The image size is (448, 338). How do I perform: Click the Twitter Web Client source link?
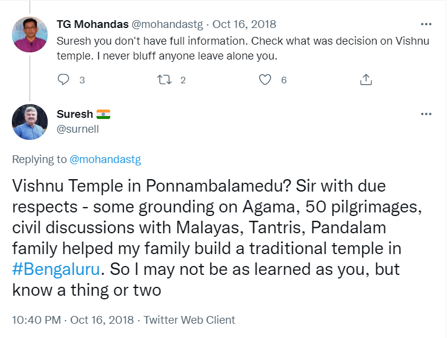(x=189, y=320)
